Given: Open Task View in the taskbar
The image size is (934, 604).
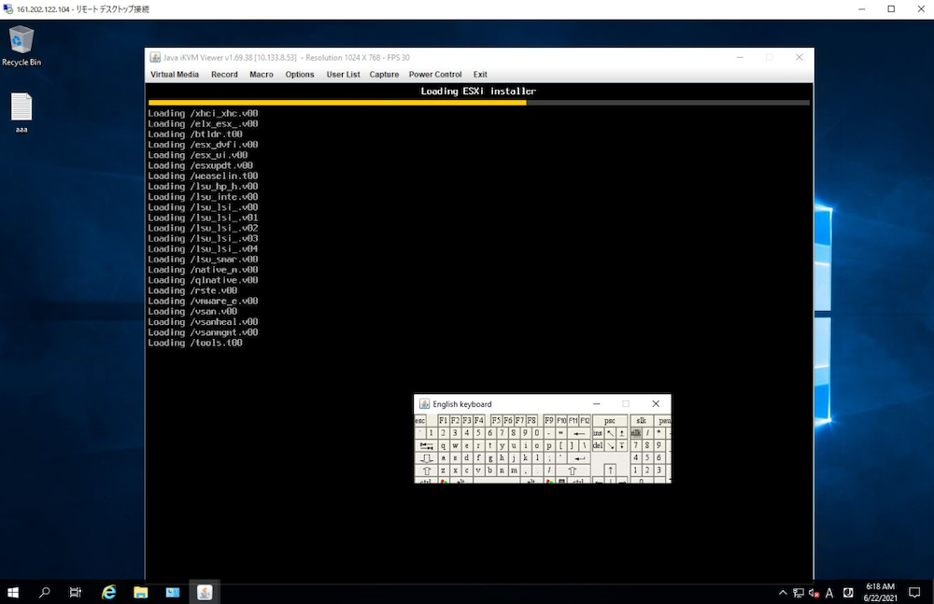Looking at the screenshot, I should point(76,592).
